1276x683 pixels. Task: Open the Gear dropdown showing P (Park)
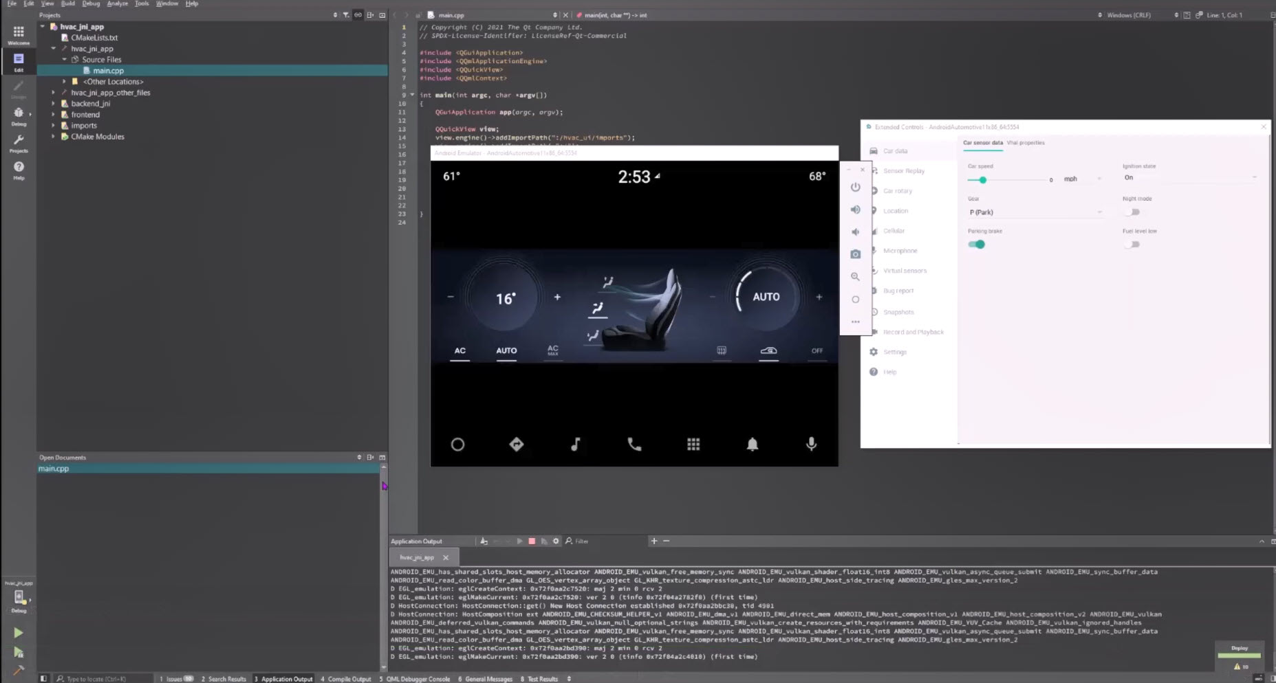(1035, 212)
